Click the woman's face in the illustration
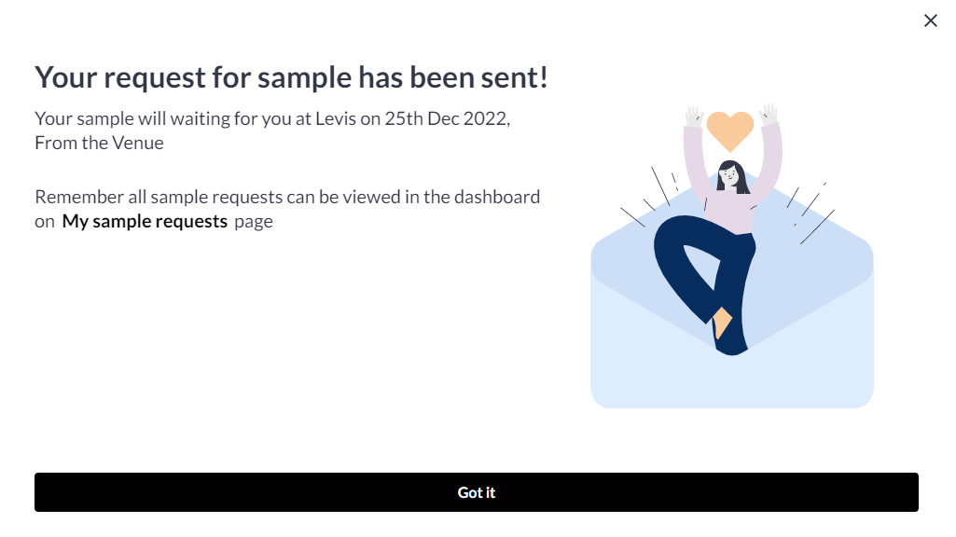This screenshot has width=956, height=537. 730,174
